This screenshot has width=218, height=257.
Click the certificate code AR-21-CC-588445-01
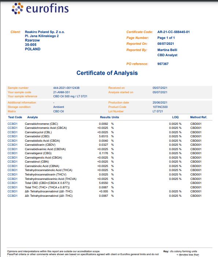[x=173, y=32]
